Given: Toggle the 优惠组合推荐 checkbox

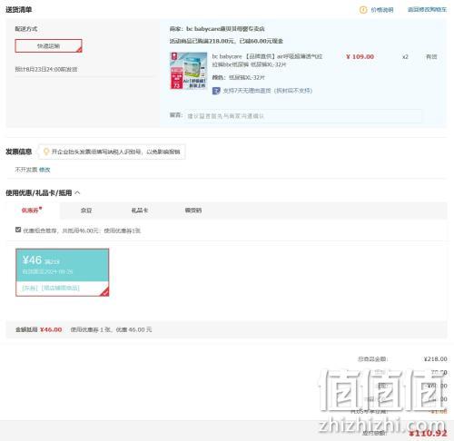Looking at the screenshot, I should click(18, 230).
